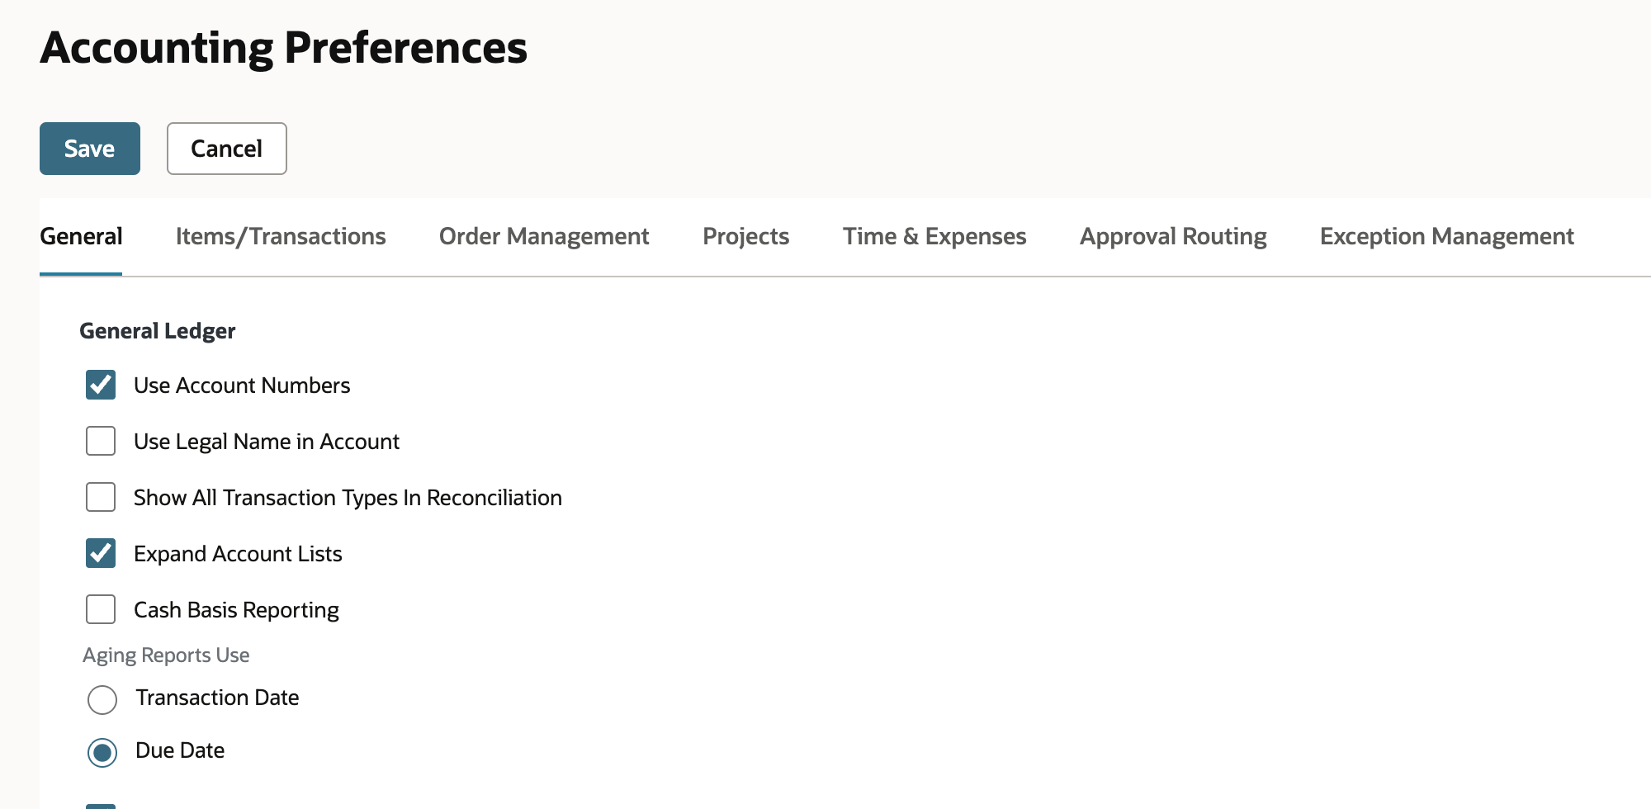The width and height of the screenshot is (1651, 809).
Task: Open the Items/Transactions tab
Action: [x=281, y=236]
